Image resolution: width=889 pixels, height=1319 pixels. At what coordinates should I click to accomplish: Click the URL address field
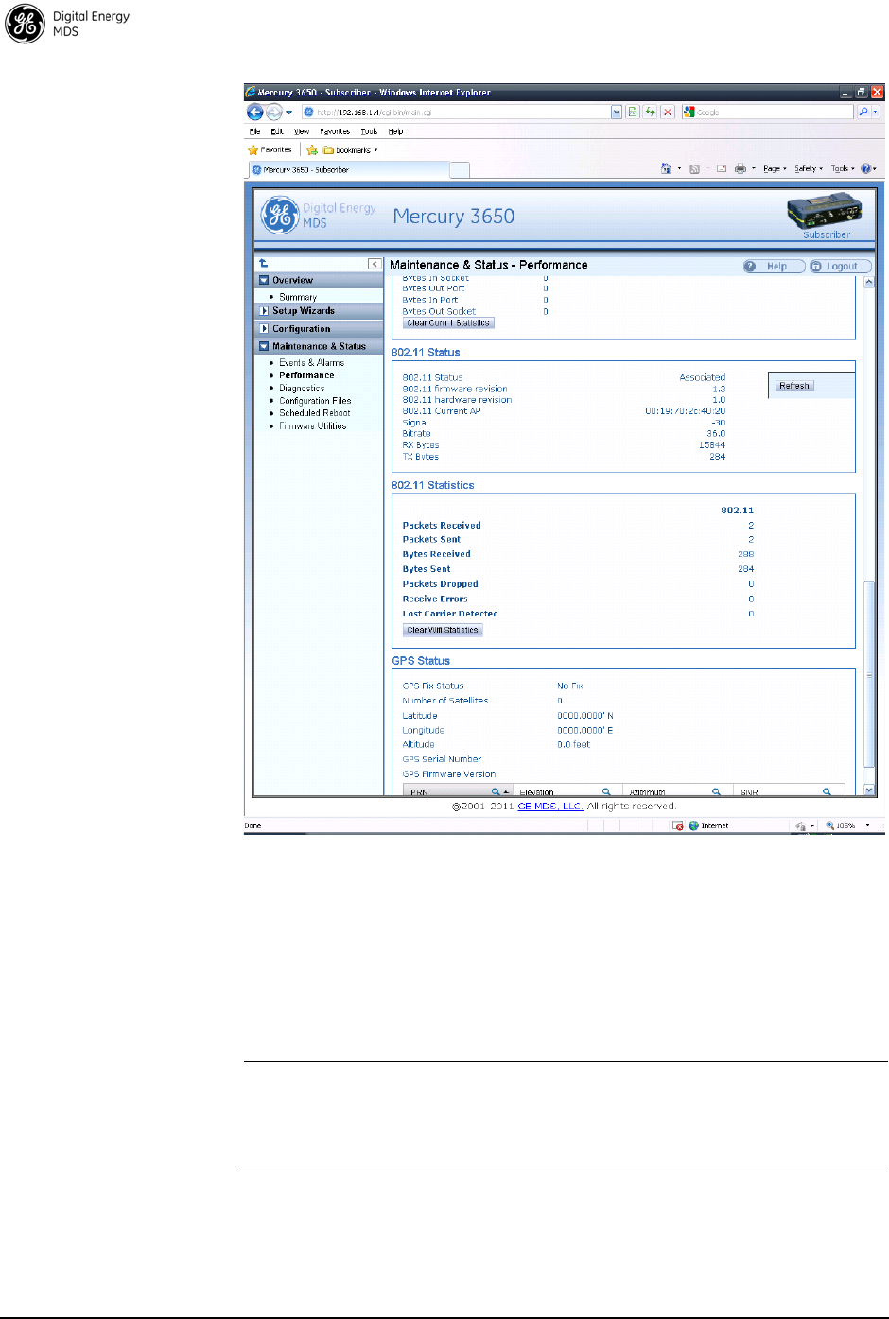[456, 112]
